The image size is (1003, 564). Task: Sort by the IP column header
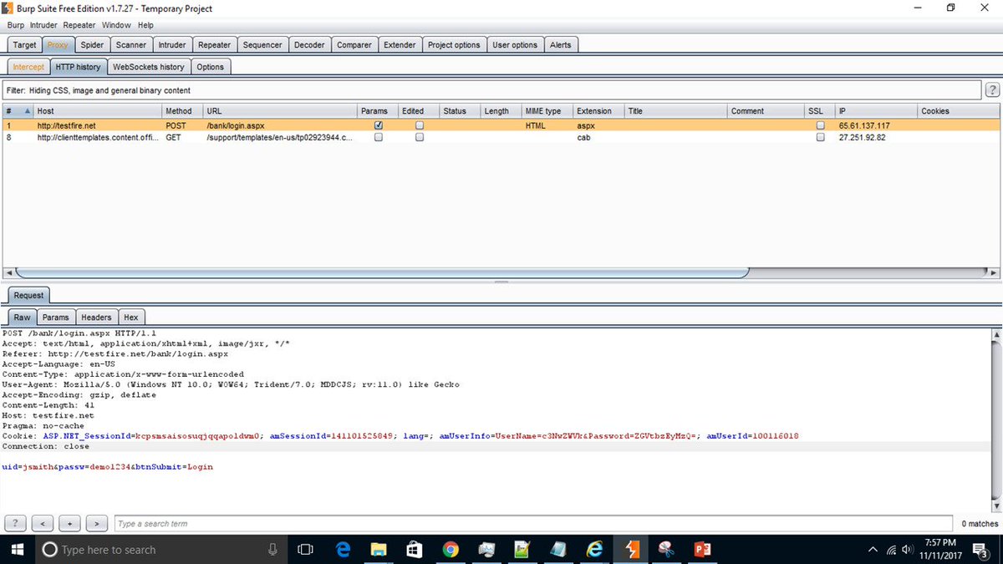875,111
